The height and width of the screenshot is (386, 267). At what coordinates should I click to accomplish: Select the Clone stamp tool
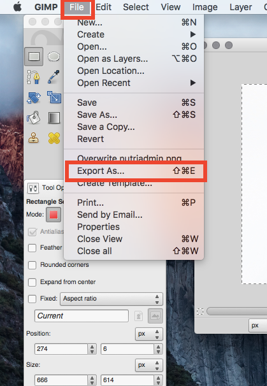click(x=34, y=138)
